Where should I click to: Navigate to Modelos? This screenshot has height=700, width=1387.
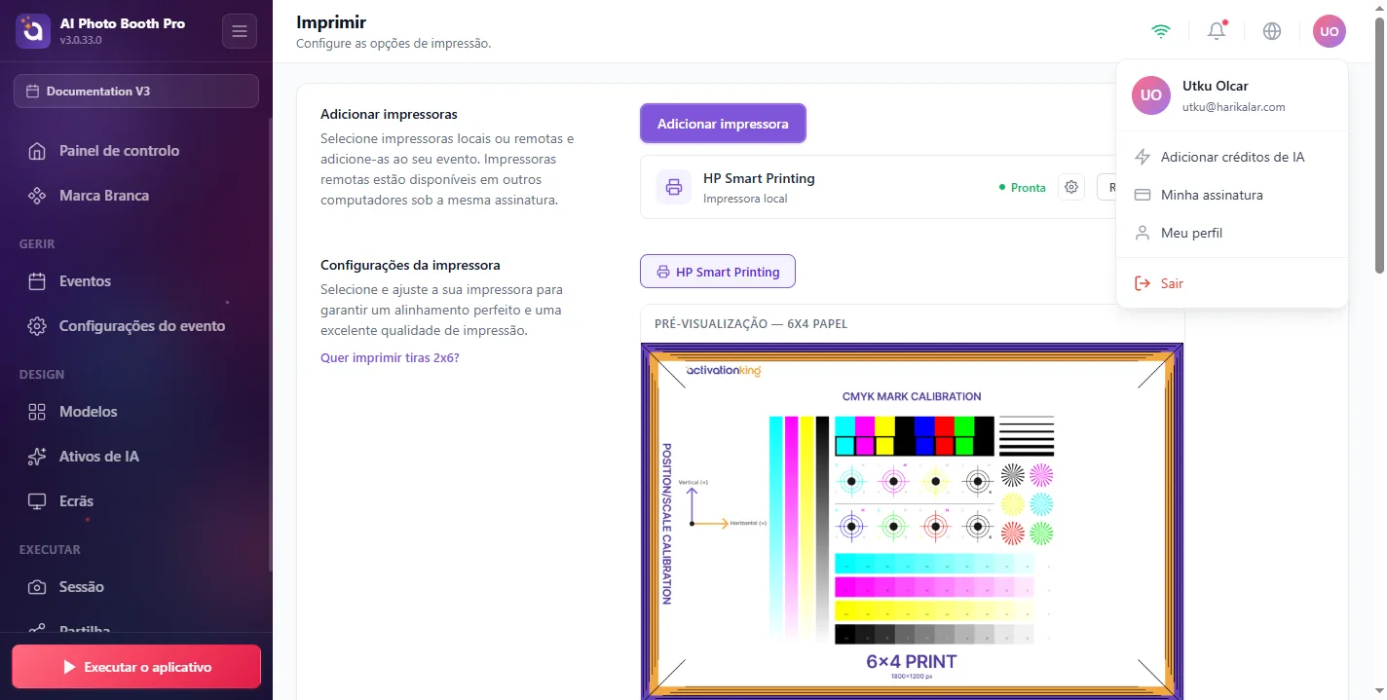[x=136, y=412]
